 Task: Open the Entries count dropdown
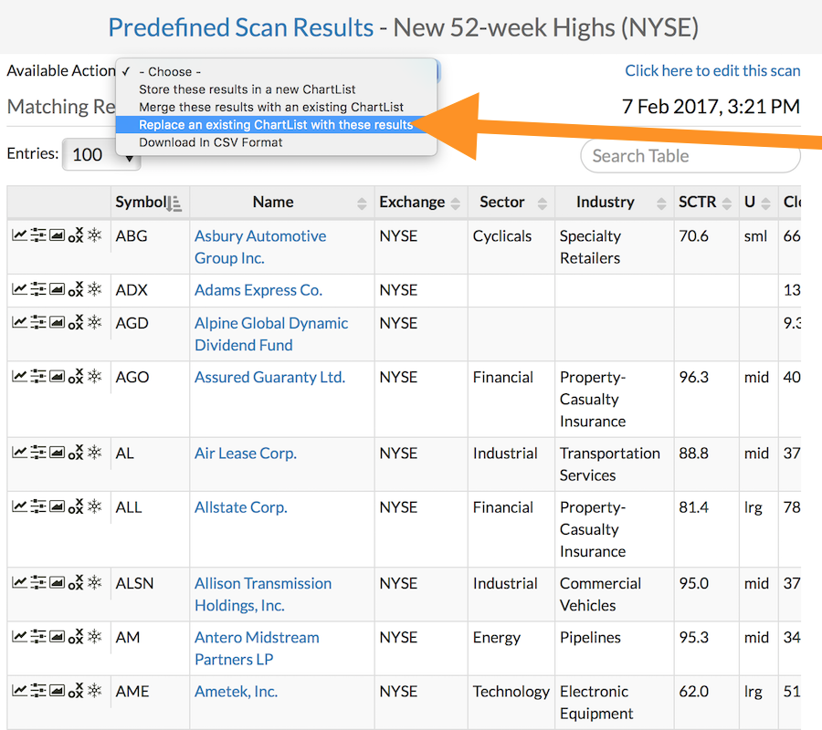click(100, 155)
